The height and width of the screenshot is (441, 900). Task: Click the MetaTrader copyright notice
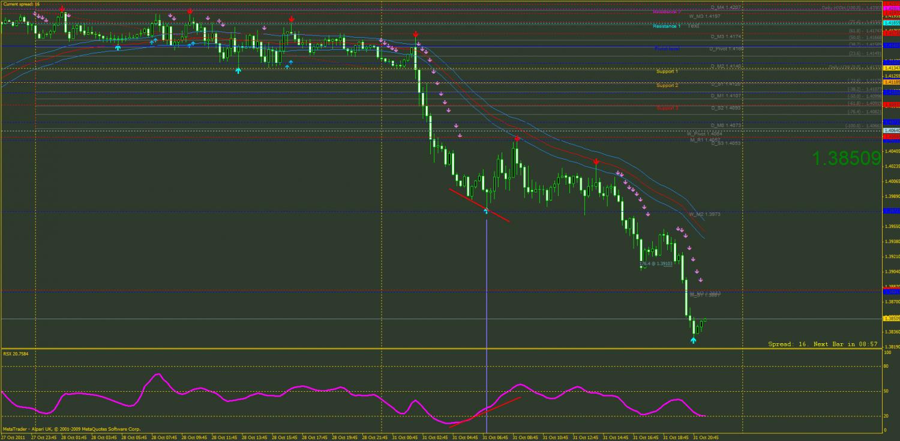click(x=71, y=429)
